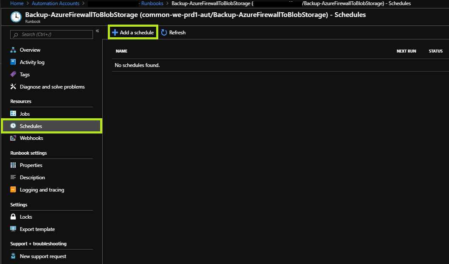This screenshot has width=449, height=264.
Task: Click the Locks padlock icon
Action: click(13, 217)
